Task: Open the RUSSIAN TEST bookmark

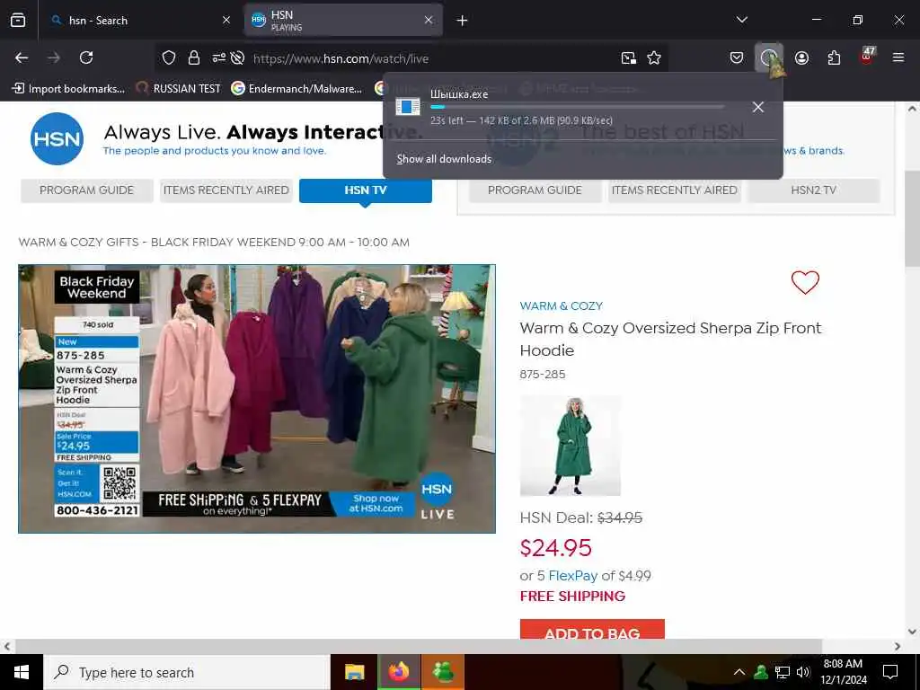Action: [x=178, y=89]
